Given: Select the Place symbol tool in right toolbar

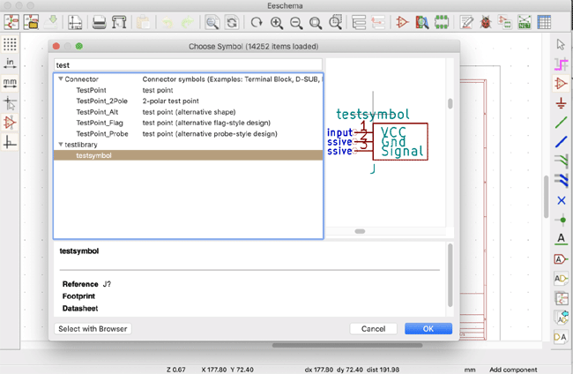Looking at the screenshot, I should point(561,83).
